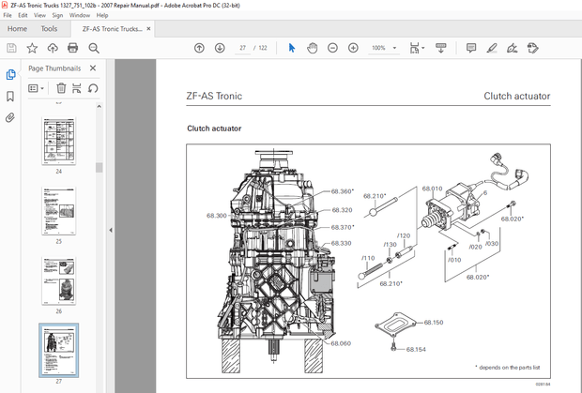Select page 25 thumbnail
The height and width of the screenshot is (393, 582).
pyautogui.click(x=58, y=211)
